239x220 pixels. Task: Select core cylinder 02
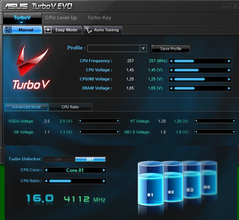(174, 181)
